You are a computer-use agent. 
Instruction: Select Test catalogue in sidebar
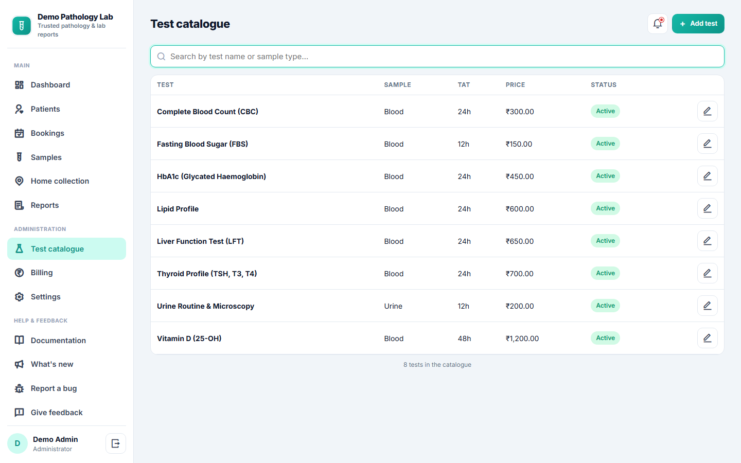(x=66, y=249)
